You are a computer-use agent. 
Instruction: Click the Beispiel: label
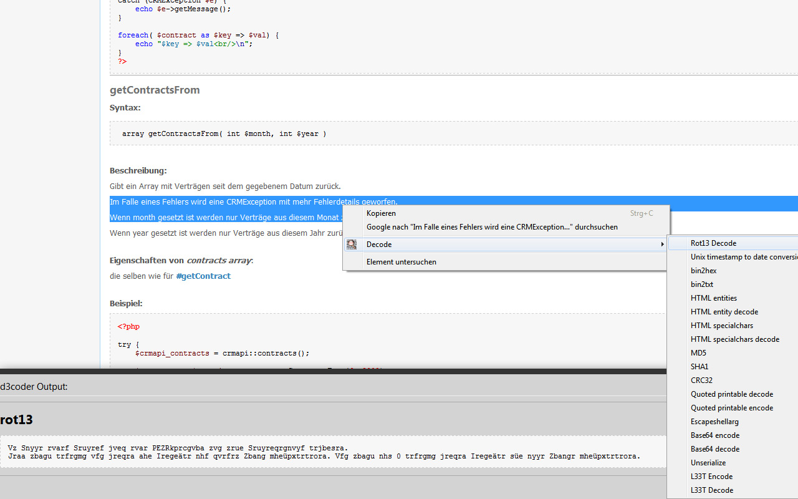(x=126, y=304)
